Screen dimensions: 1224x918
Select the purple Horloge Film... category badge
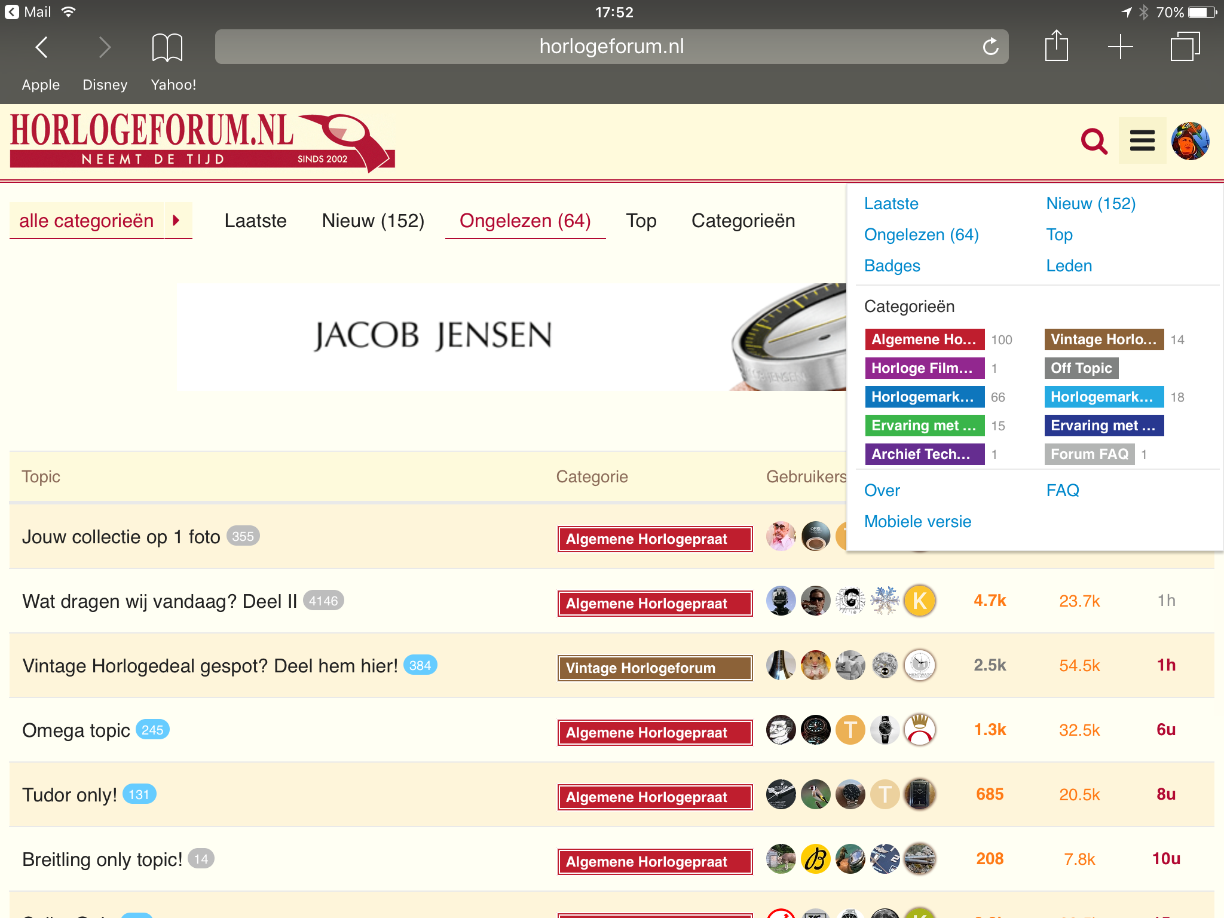click(925, 368)
